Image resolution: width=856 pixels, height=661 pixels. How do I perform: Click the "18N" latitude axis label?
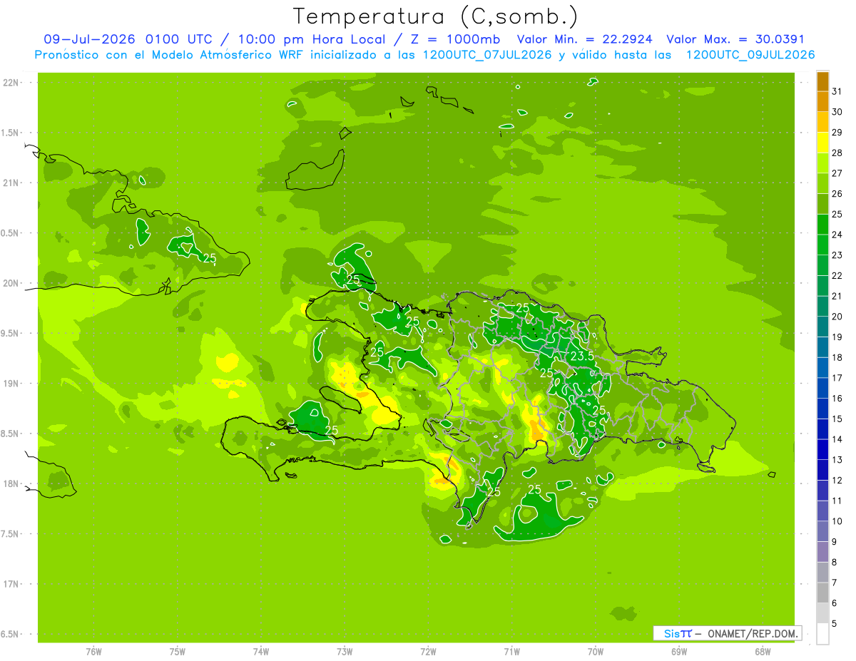(10, 484)
